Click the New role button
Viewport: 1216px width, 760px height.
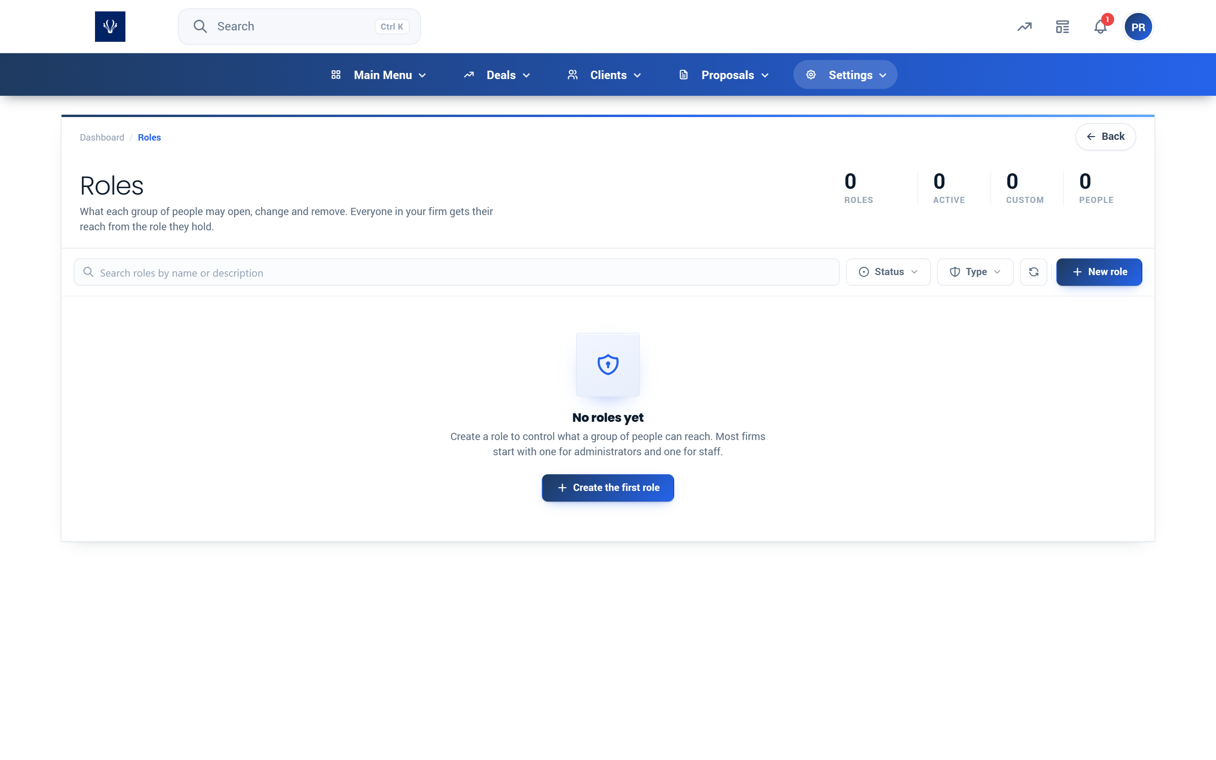[1099, 272]
